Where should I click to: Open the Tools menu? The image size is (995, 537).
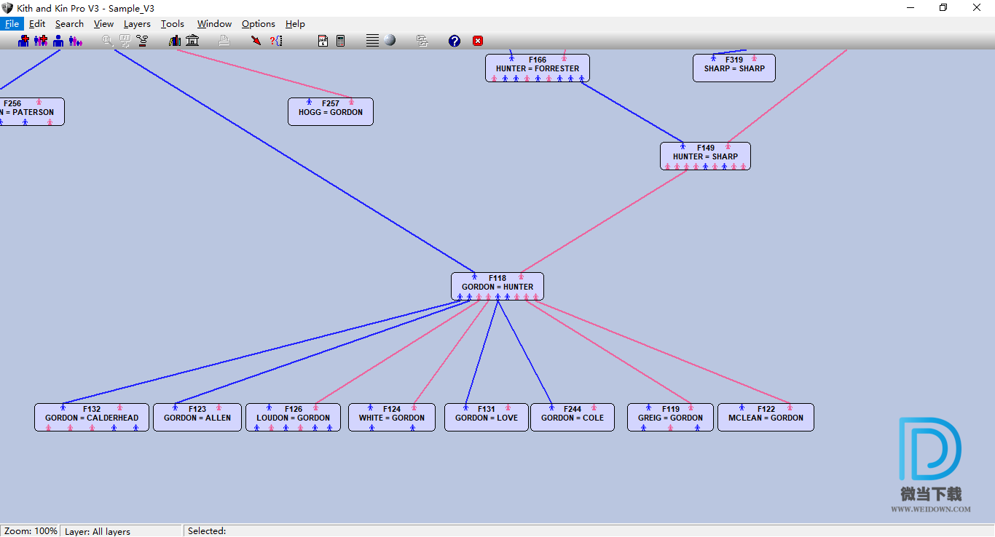(173, 24)
